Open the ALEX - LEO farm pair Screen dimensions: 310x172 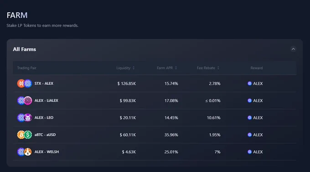click(x=44, y=118)
